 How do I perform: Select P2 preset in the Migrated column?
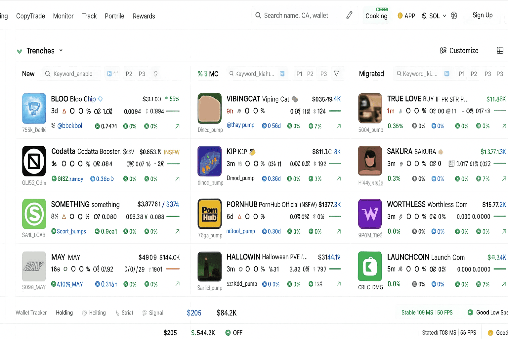point(474,74)
